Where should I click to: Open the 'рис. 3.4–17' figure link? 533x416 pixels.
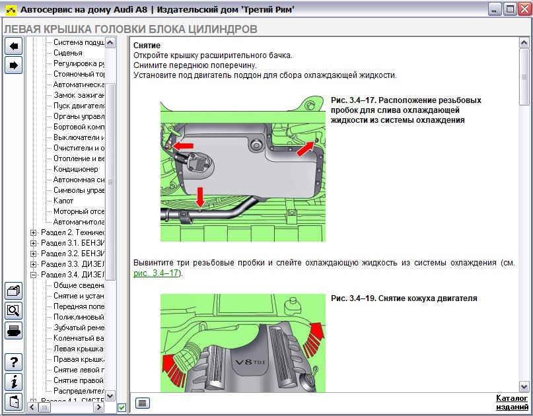click(156, 273)
